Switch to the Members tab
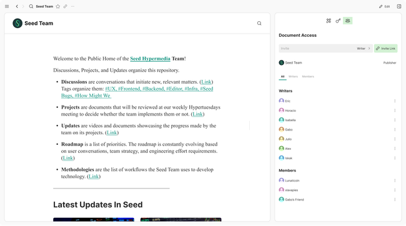 308,77
